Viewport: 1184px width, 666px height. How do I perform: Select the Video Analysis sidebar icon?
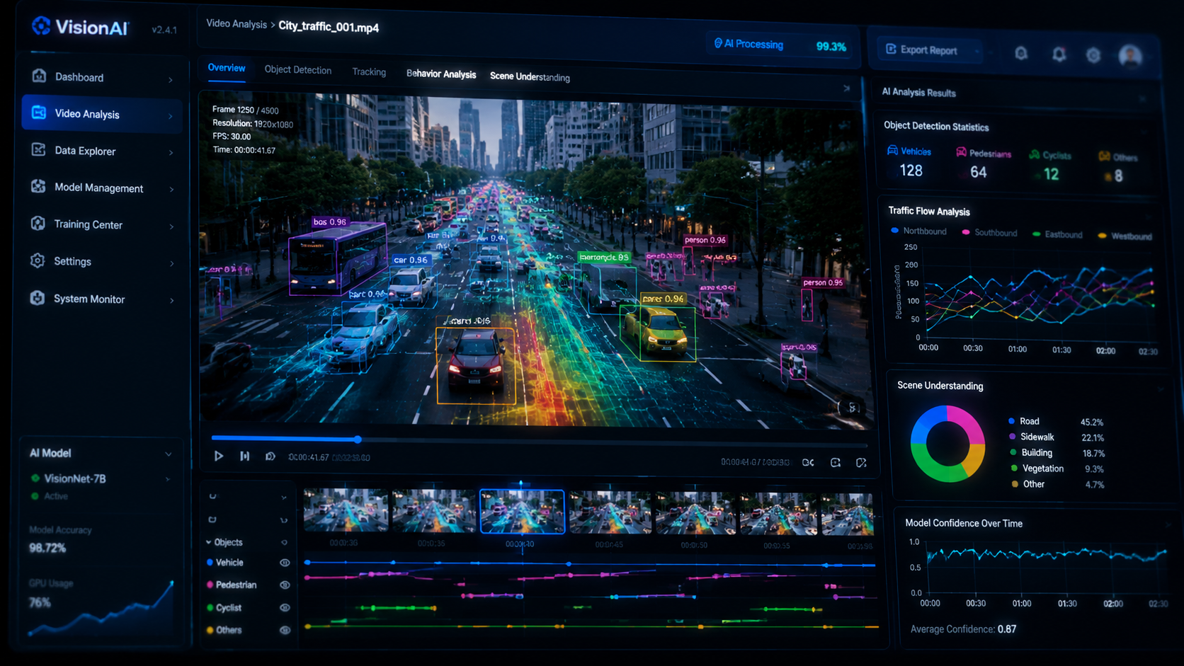coord(39,113)
